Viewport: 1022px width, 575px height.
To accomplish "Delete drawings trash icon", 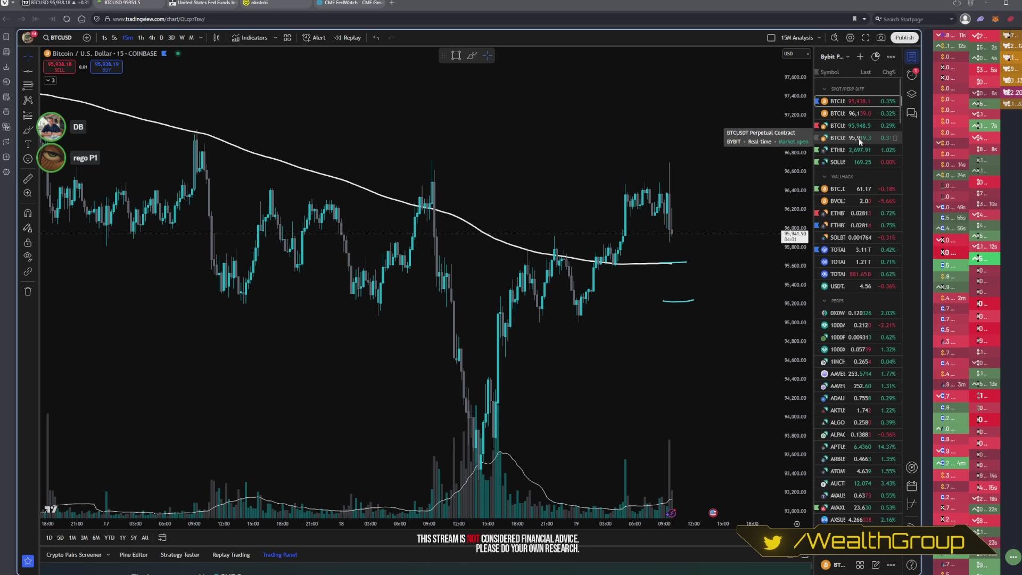I will (28, 291).
